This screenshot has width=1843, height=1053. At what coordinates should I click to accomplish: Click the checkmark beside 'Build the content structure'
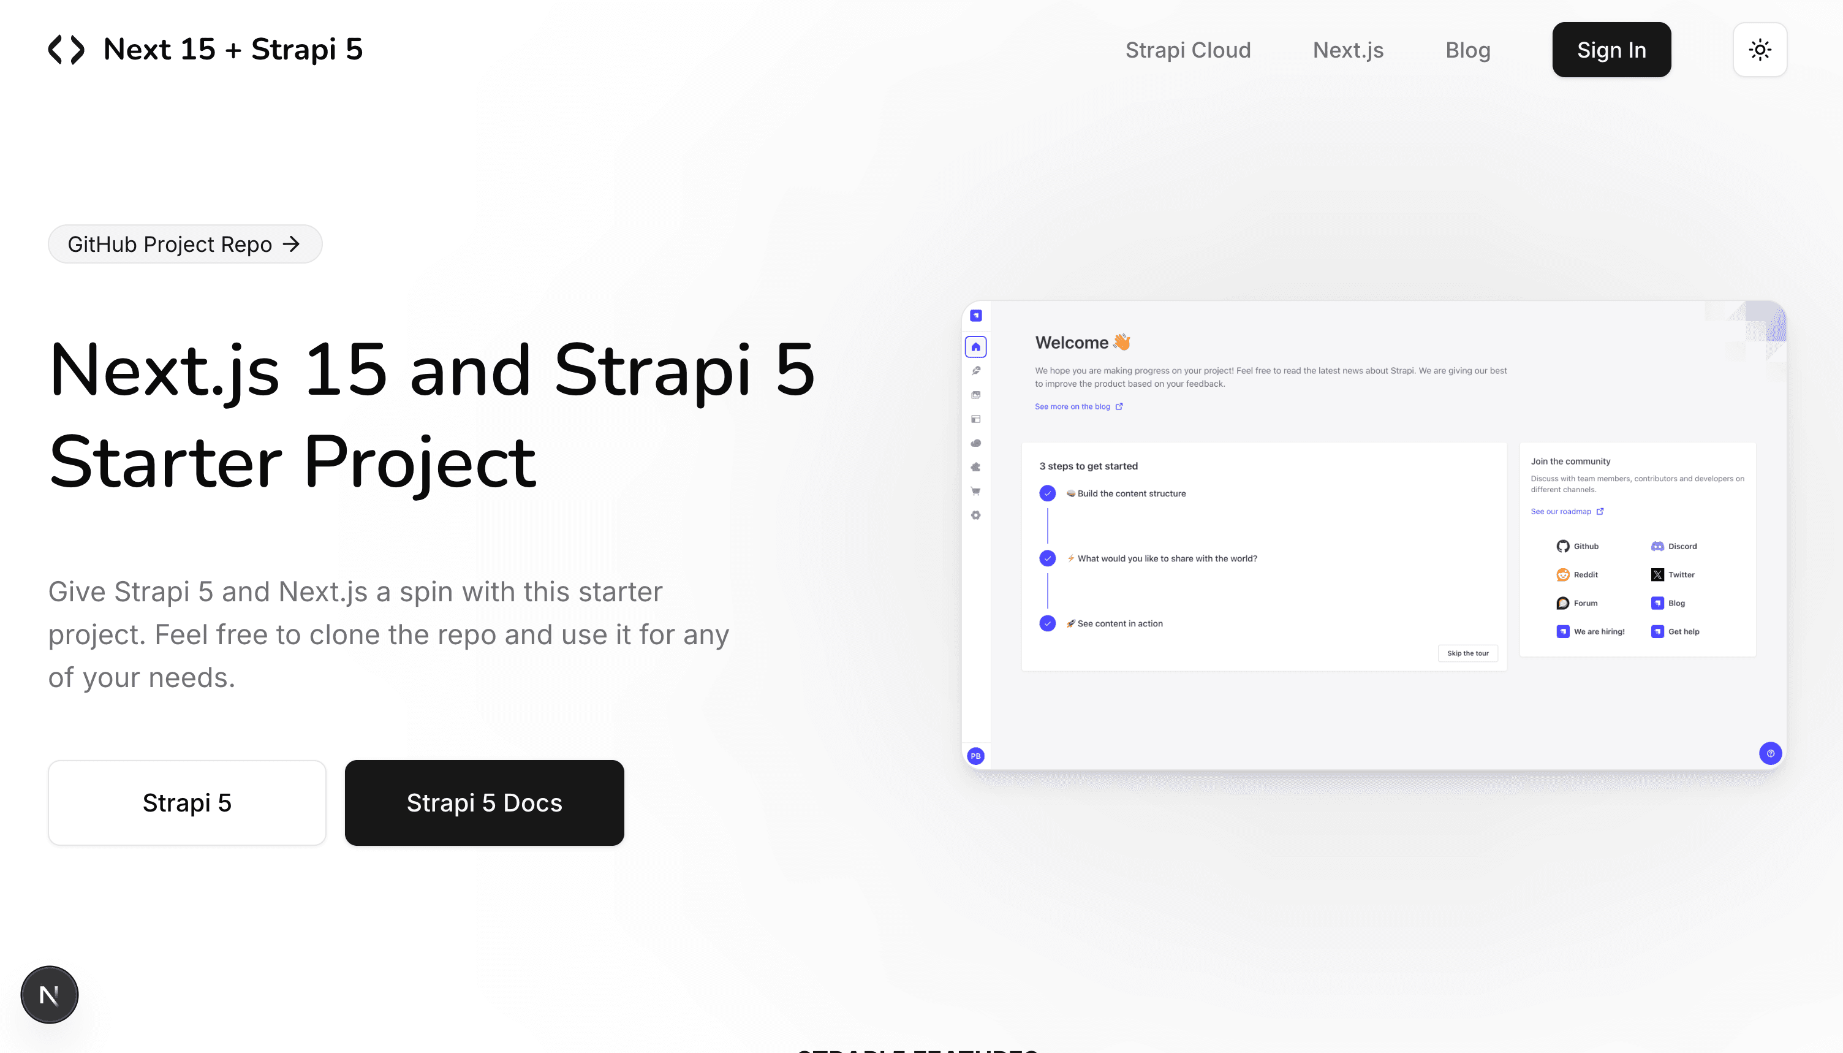(1047, 493)
